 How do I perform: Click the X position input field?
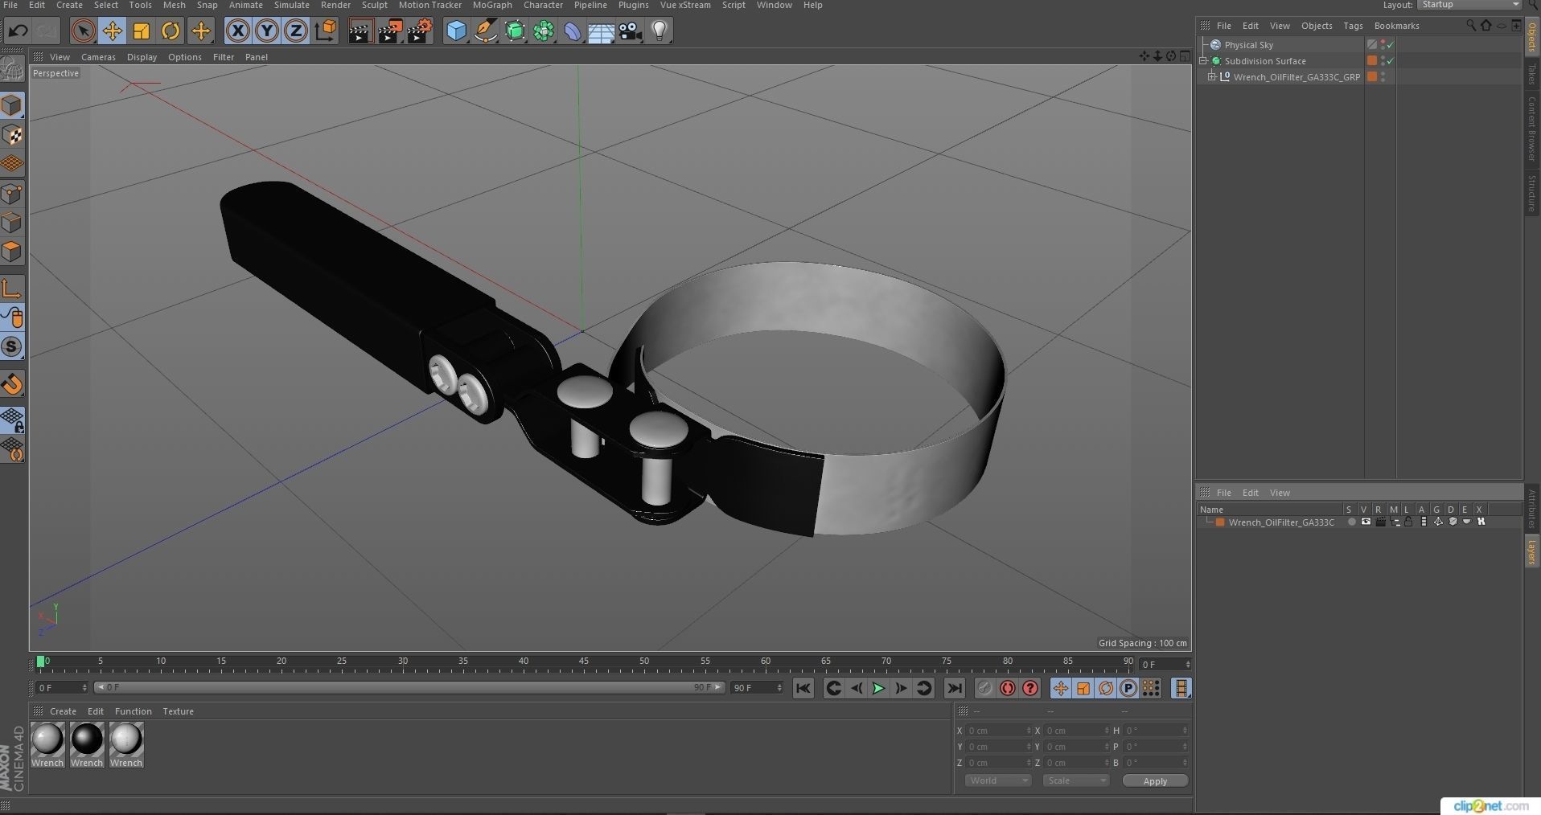[x=997, y=731]
